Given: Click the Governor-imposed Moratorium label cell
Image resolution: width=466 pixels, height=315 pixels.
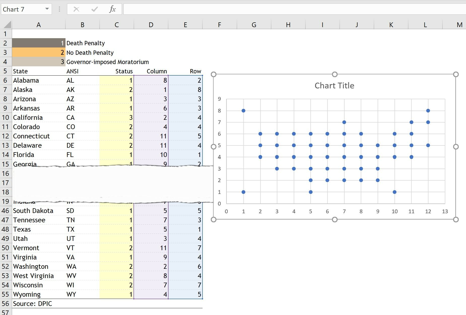Looking at the screenshot, I should coord(107,62).
